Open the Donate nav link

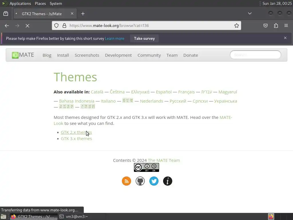[x=191, y=55]
